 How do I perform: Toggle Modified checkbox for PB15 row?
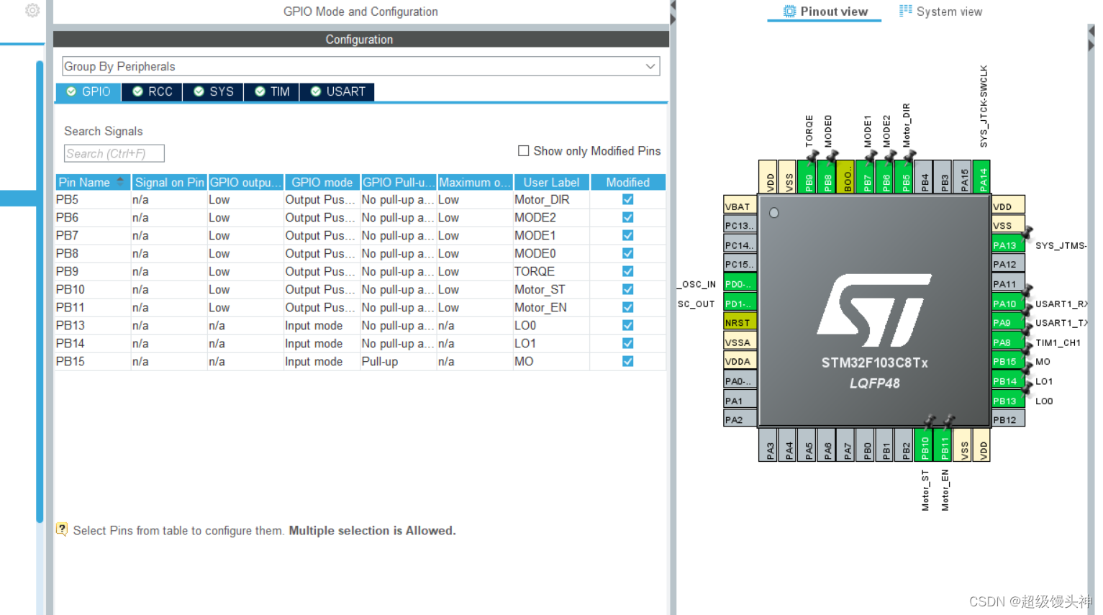[628, 361]
